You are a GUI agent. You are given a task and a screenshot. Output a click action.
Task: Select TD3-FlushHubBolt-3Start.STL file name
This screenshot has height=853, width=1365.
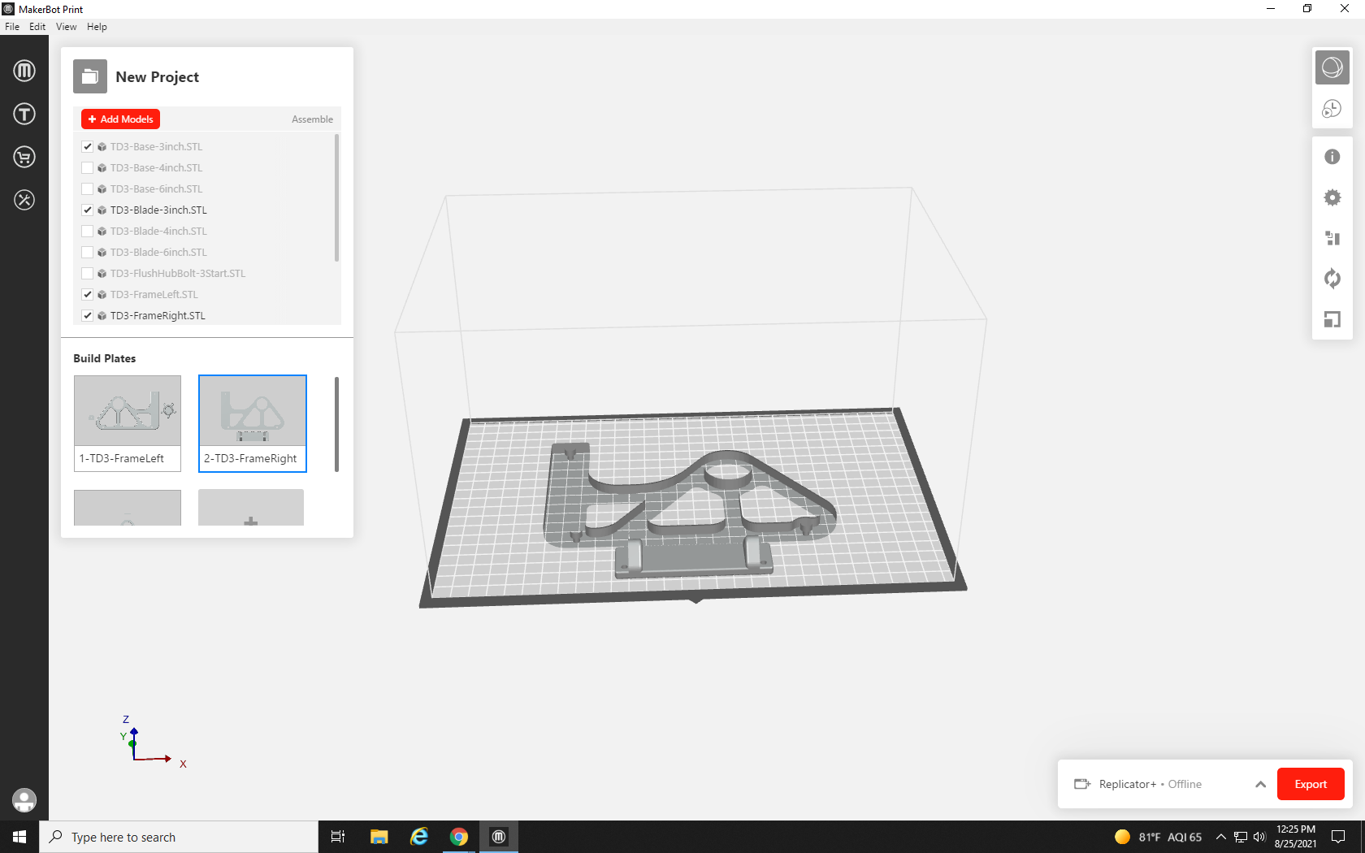coord(178,274)
